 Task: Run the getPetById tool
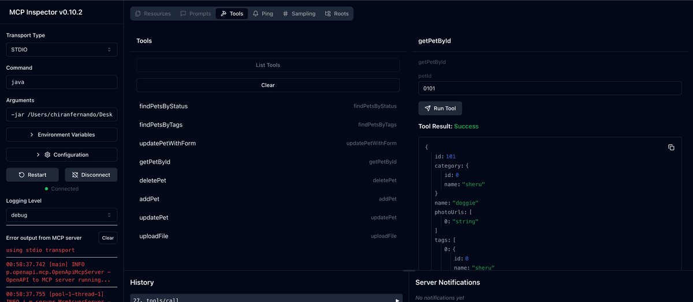click(x=440, y=108)
